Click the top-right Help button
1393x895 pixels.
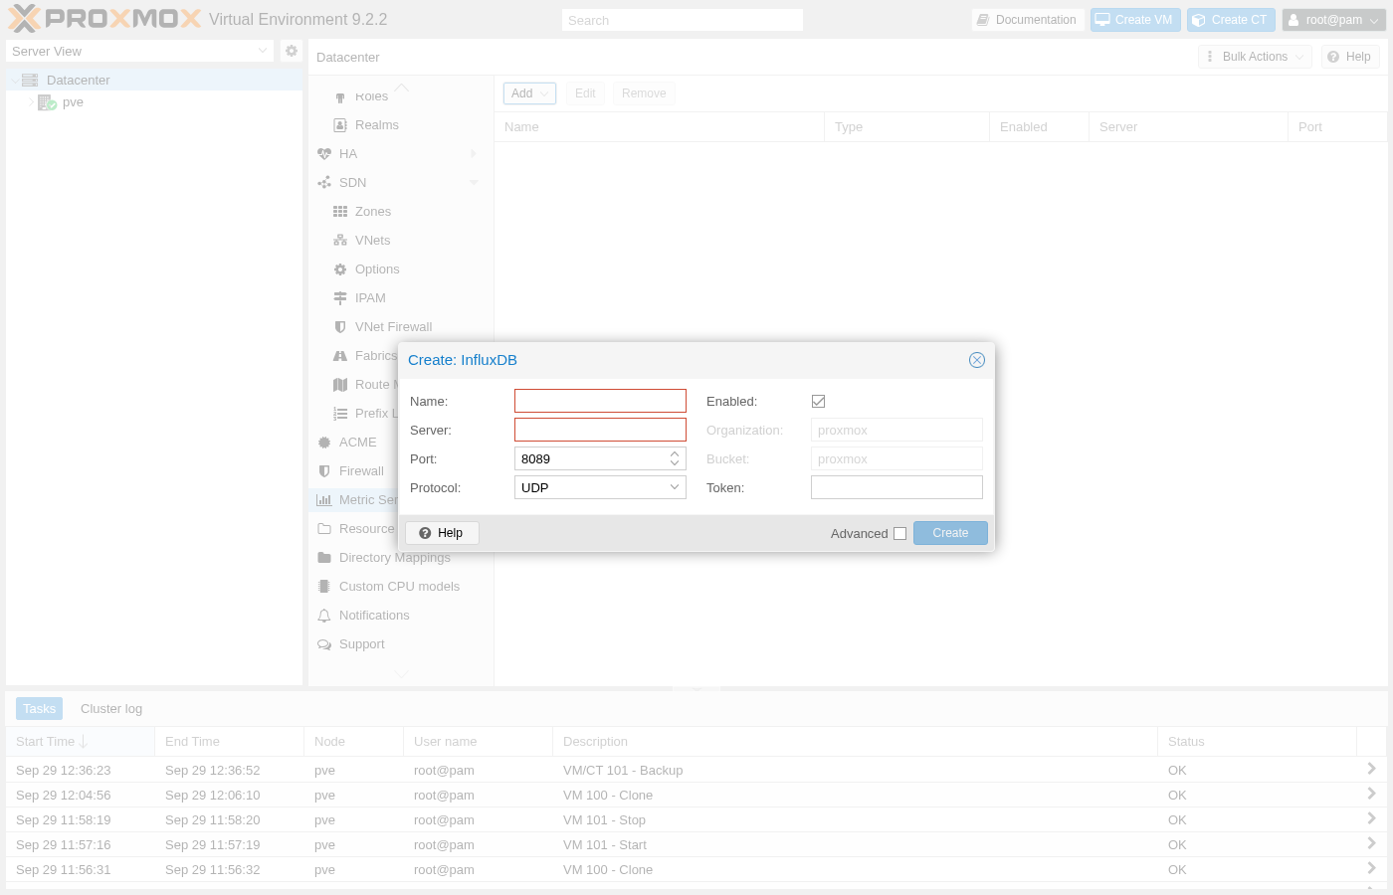click(1350, 57)
